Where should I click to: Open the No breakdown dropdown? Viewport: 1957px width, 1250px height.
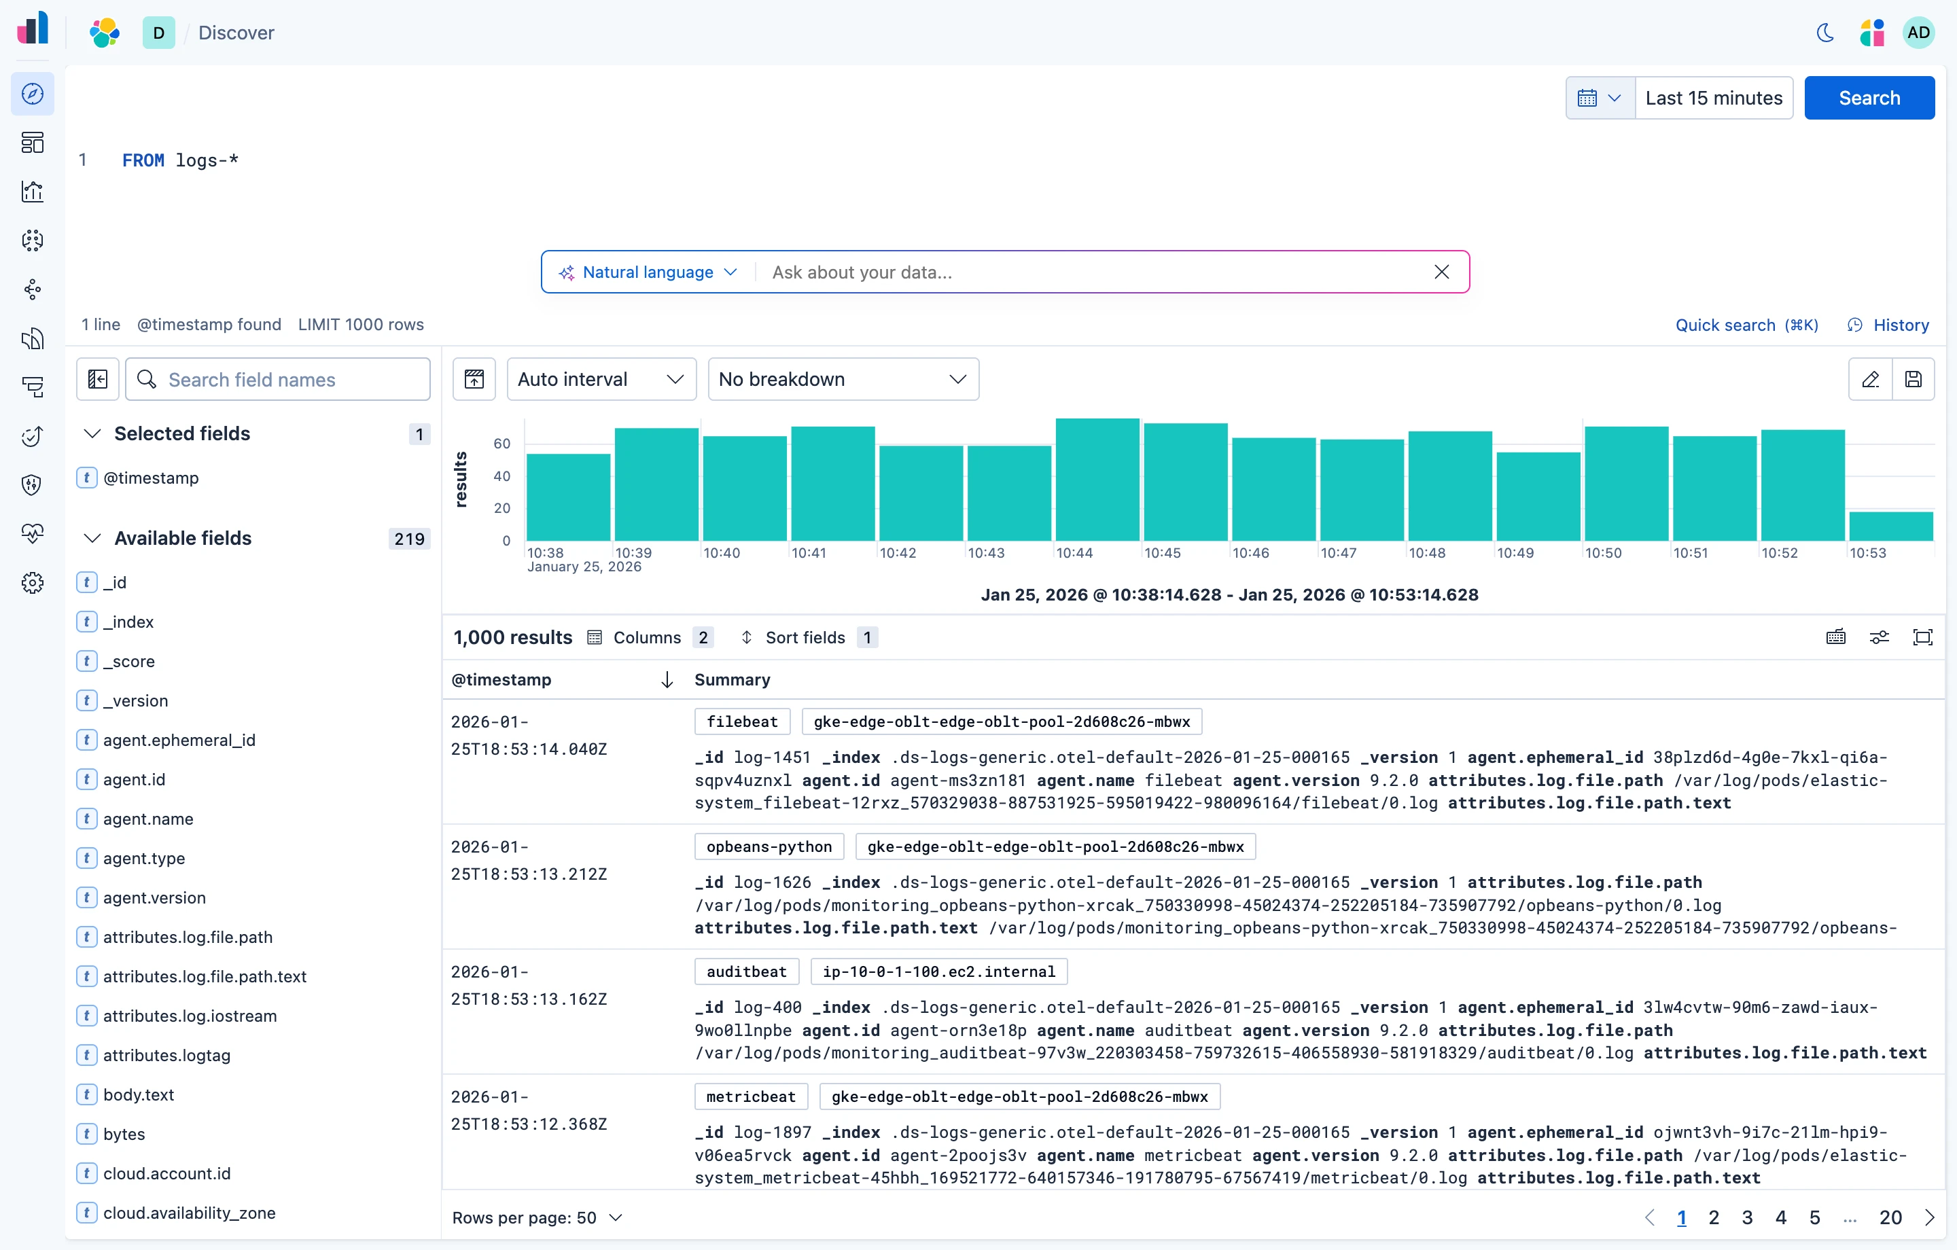[x=843, y=380]
